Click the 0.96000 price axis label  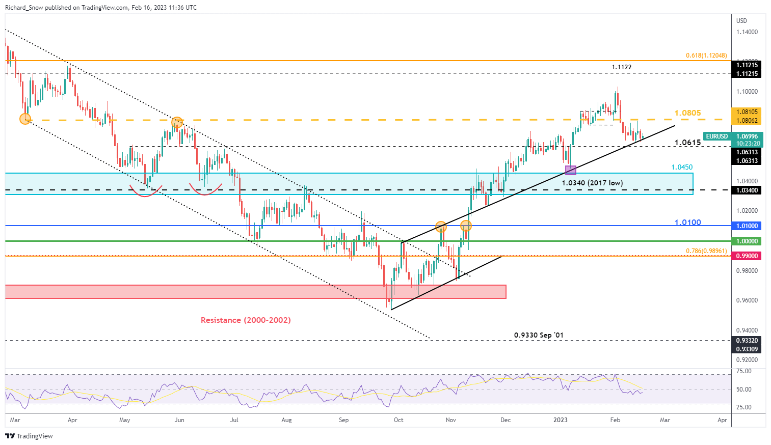(747, 300)
